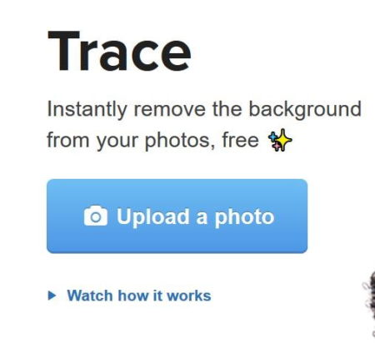Open the 'Watch how it works' link
375x343 pixels.
pos(139,296)
